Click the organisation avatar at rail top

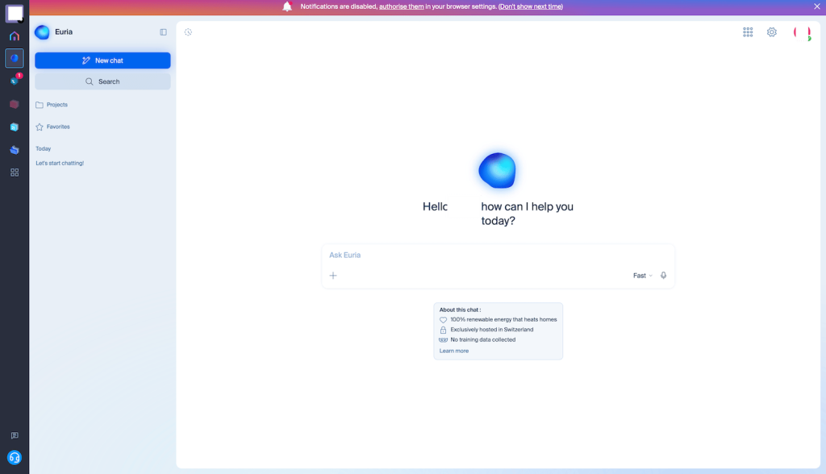pos(15,13)
